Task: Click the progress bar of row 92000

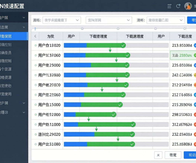Action: [116, 114]
